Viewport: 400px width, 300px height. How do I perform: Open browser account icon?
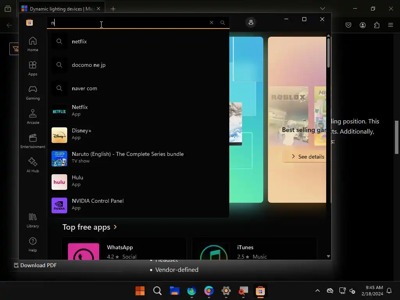362,25
